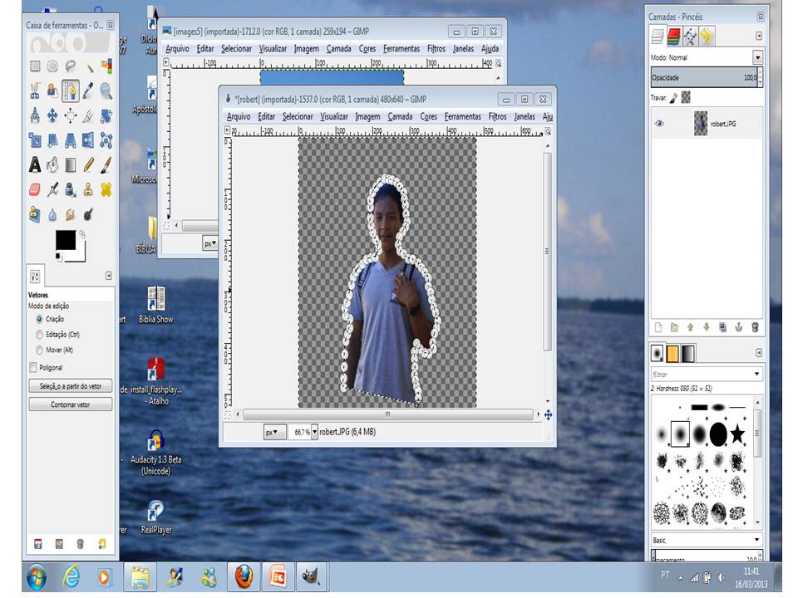Click Seleção a partir do vetor button
Viewport: 798px width, 598px height.
pos(70,386)
